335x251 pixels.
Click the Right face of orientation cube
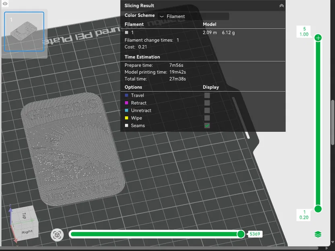point(27,232)
